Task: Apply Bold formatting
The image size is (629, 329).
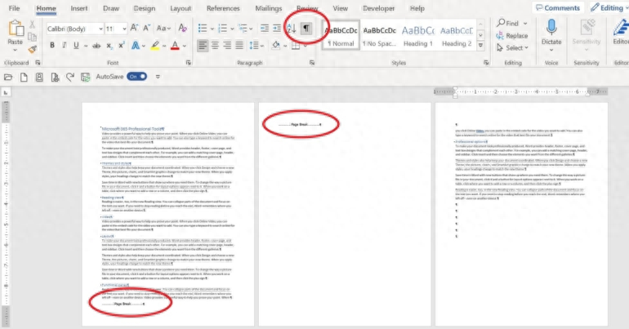Action: [51, 44]
